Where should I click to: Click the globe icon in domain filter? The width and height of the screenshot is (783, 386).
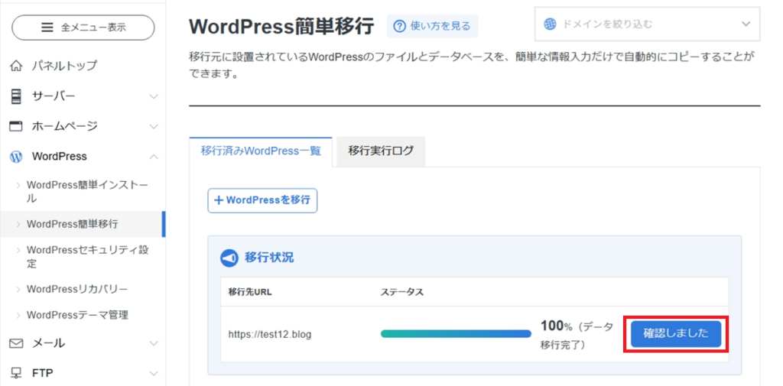tap(551, 24)
